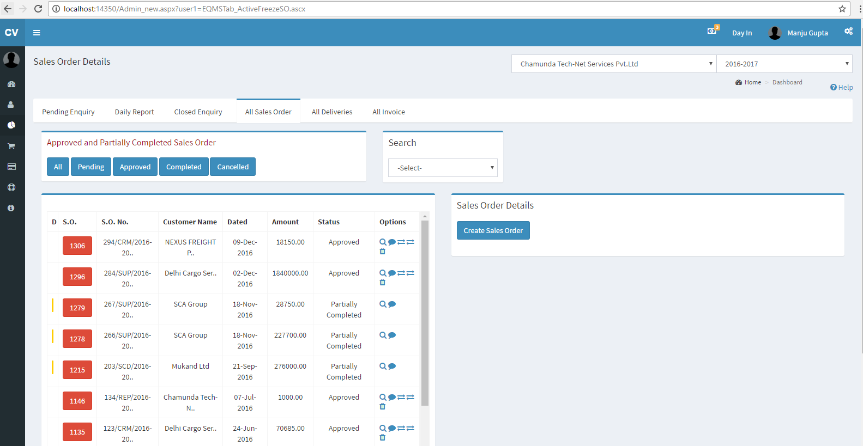Open the red 1306 order button
The image size is (863, 446).
point(77,246)
